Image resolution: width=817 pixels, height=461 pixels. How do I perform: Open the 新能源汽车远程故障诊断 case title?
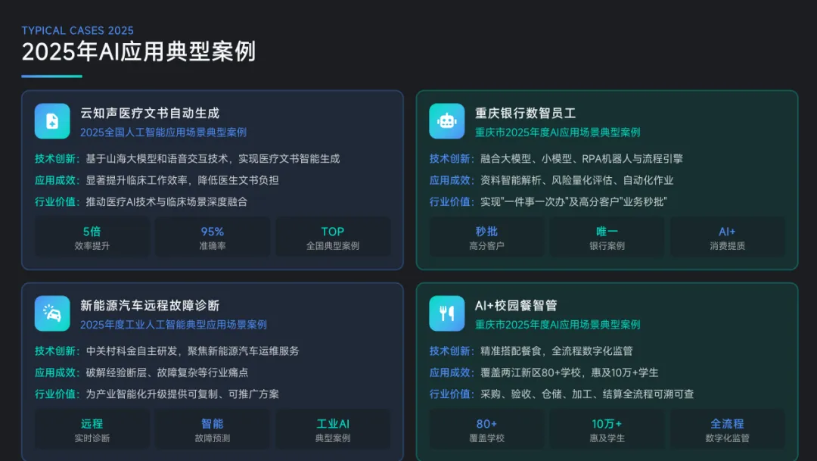[x=150, y=306]
